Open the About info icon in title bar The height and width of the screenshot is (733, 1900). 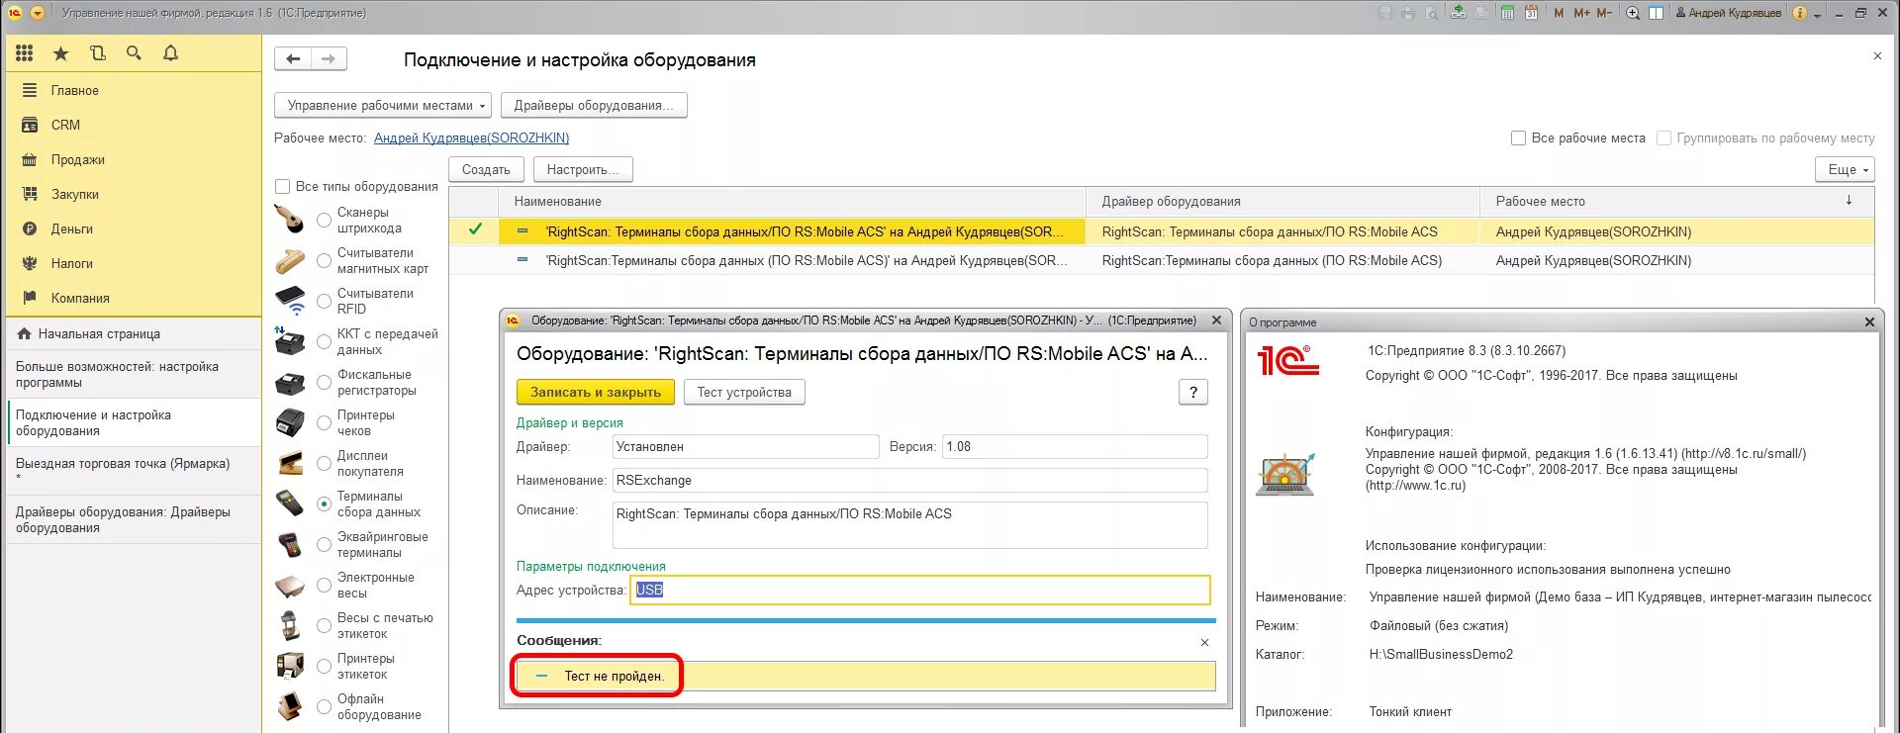tap(1800, 13)
